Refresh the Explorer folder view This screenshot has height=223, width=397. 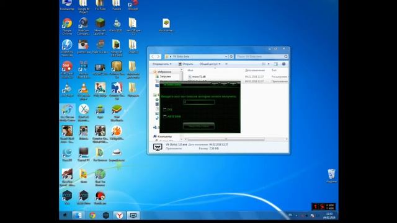point(231,56)
